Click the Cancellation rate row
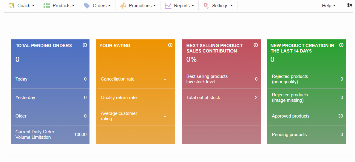Image resolution: width=355 pixels, height=162 pixels. click(x=135, y=79)
